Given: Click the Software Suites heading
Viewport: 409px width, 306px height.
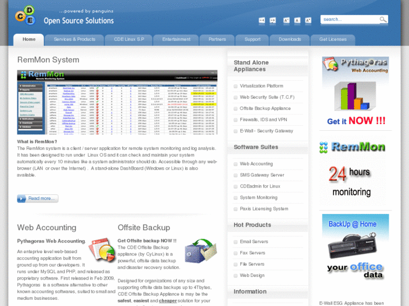Looking at the screenshot, I should [x=256, y=147].
